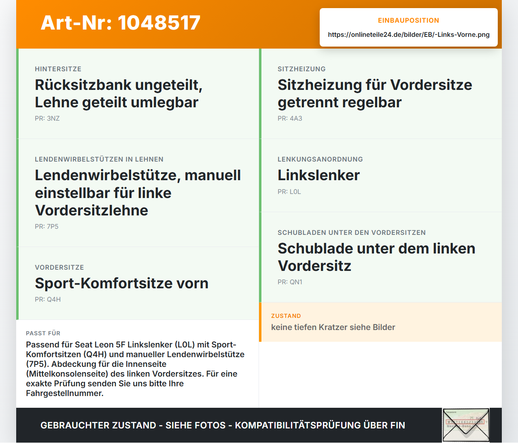The width and height of the screenshot is (518, 443).
Task: Select the 'Lendenwirbelstütze, manuell einstellbar' heading
Action: (138, 193)
